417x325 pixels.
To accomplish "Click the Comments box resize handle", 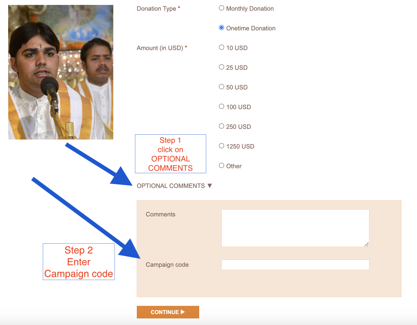I will coord(367,244).
